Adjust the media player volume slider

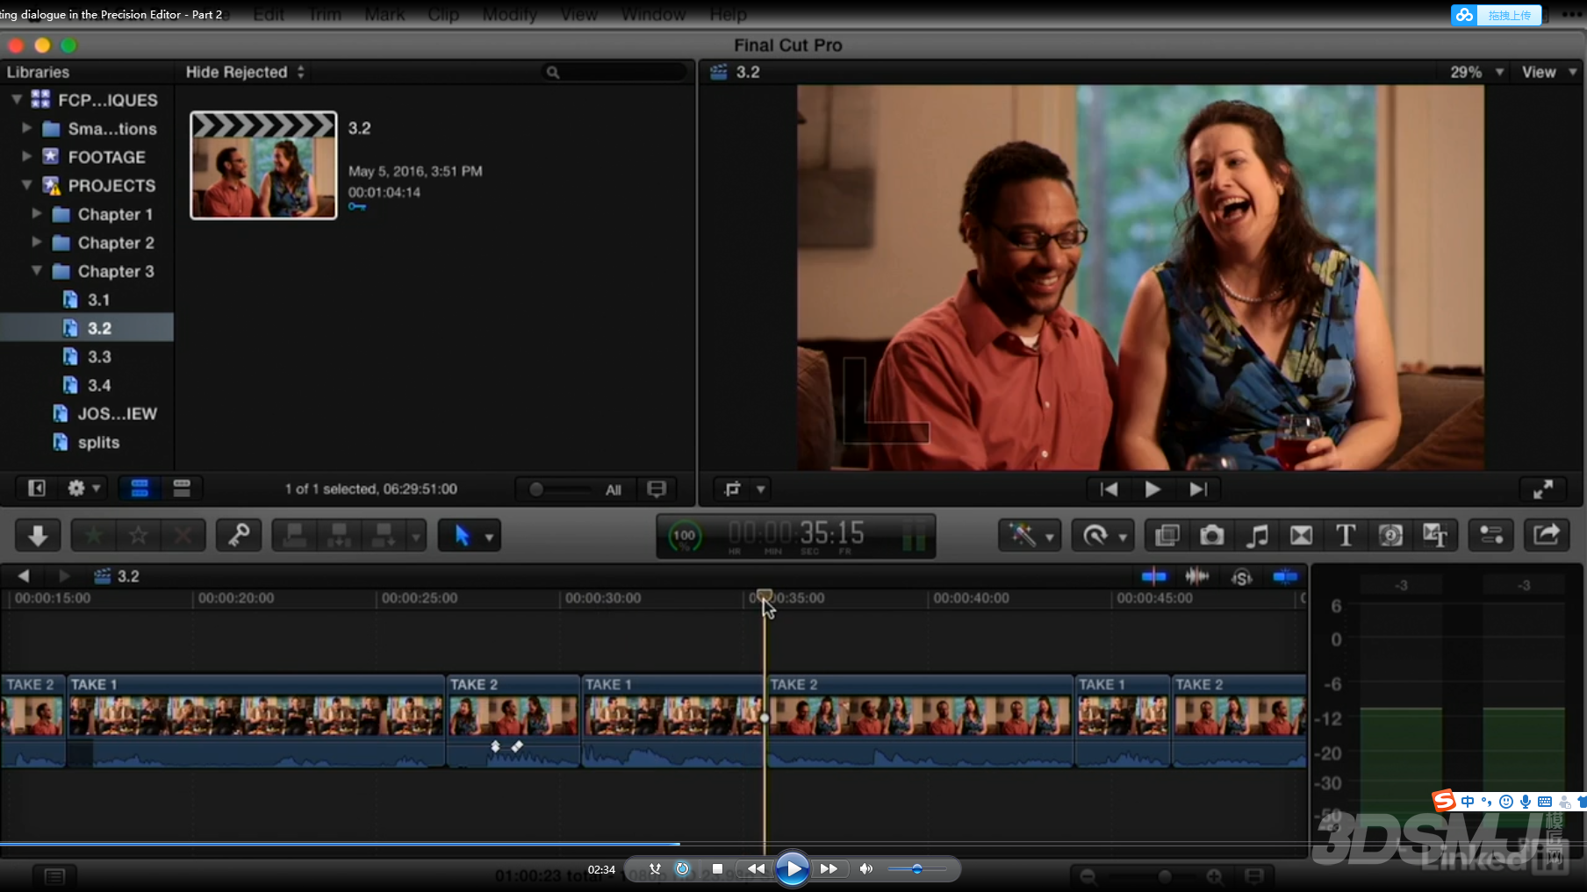click(917, 869)
